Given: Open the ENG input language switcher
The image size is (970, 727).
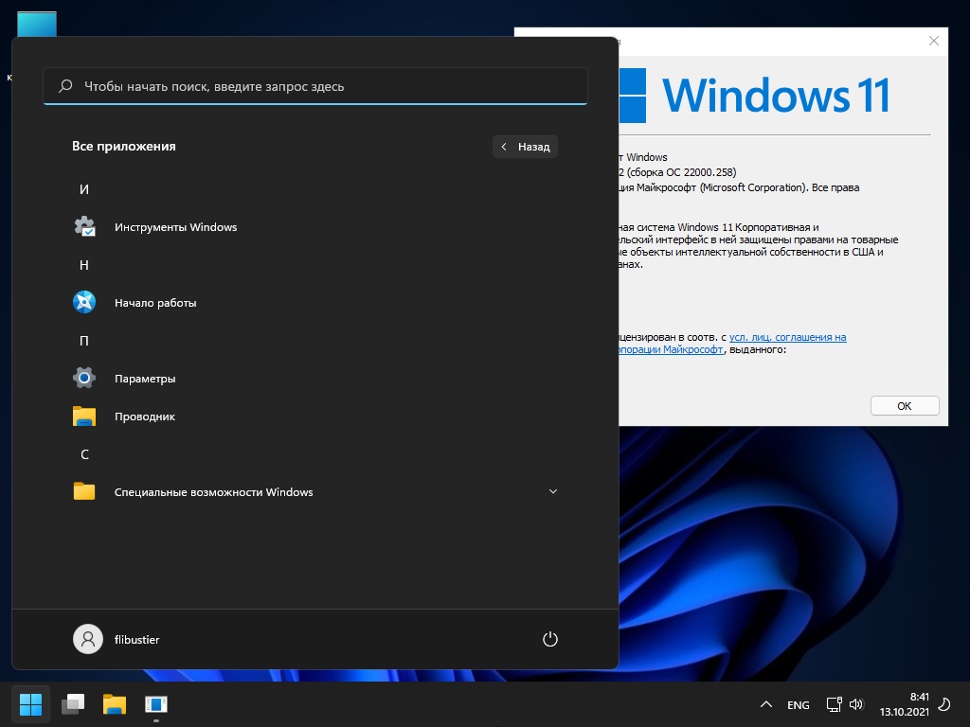Looking at the screenshot, I should click(799, 705).
